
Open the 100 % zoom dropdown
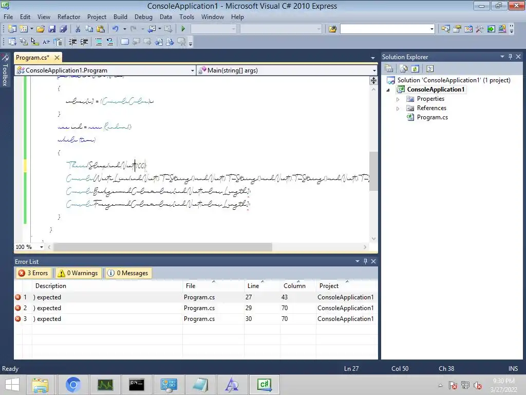click(x=42, y=247)
